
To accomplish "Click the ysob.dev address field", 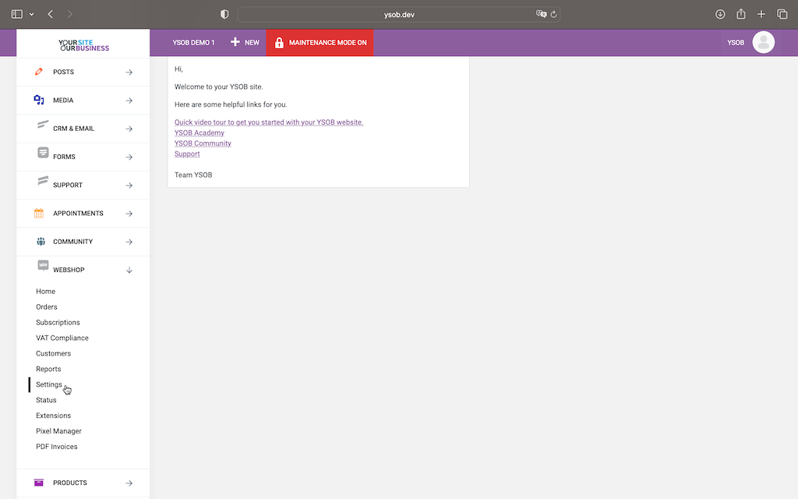I will tap(399, 14).
